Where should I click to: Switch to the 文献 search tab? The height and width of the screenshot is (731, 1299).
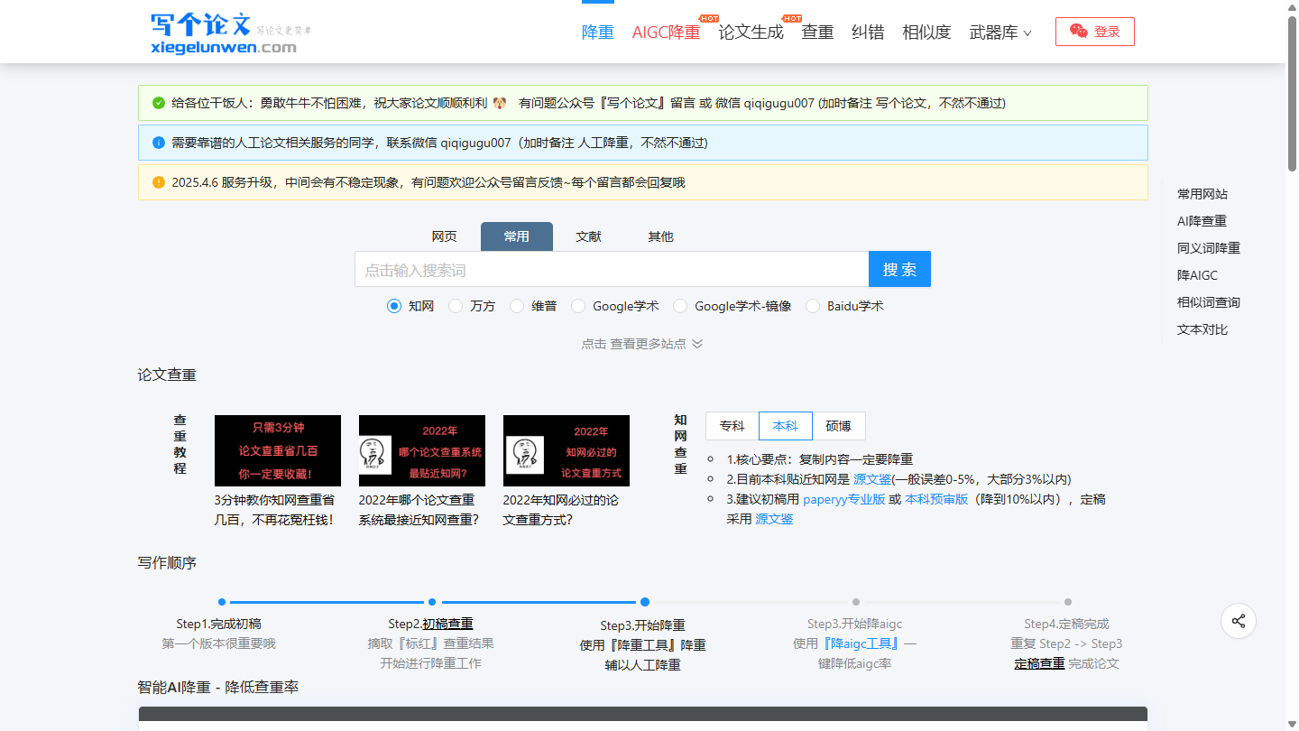[x=588, y=236]
